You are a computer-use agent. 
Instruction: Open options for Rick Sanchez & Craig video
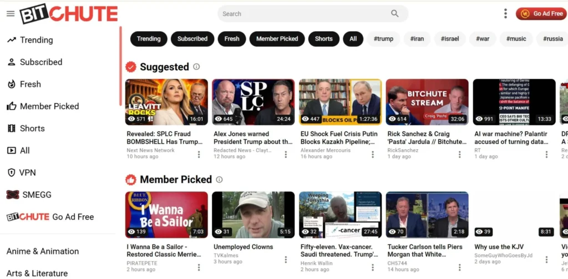(x=460, y=155)
